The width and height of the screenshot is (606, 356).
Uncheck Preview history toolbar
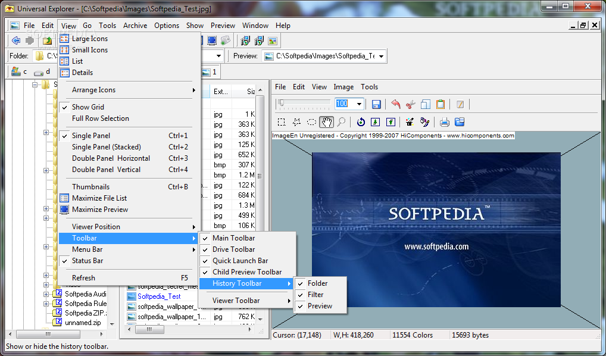pos(320,306)
